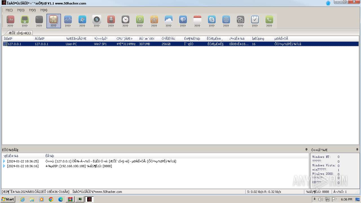This screenshot has height=203, width=361.
Task: Click the User-PC cell
Action: click(x=71, y=44)
